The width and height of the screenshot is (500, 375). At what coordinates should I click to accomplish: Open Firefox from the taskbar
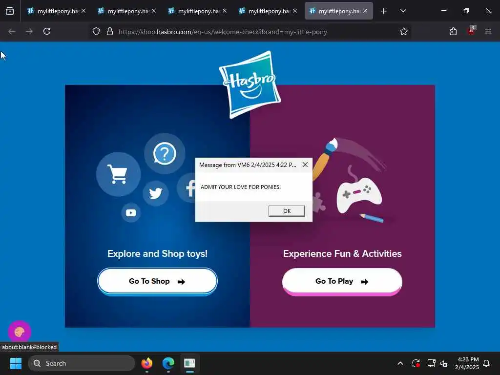[x=146, y=363]
